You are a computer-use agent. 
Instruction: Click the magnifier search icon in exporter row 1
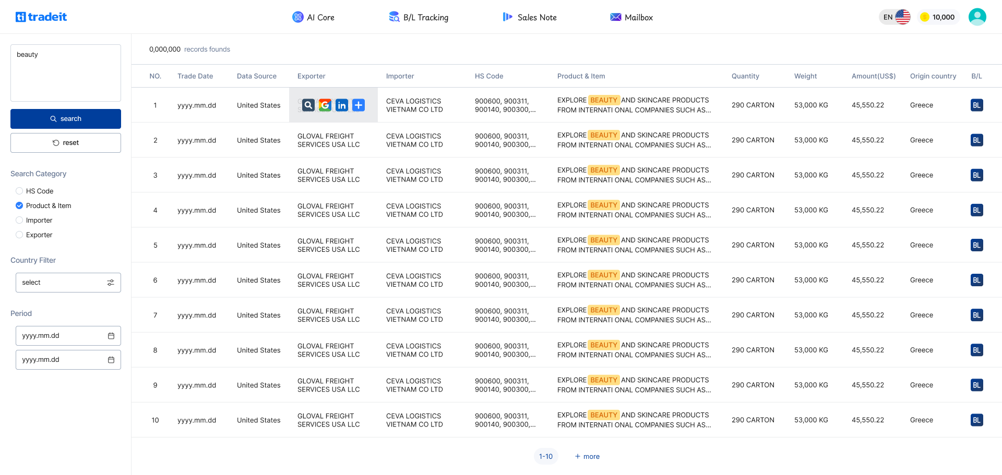tap(308, 105)
